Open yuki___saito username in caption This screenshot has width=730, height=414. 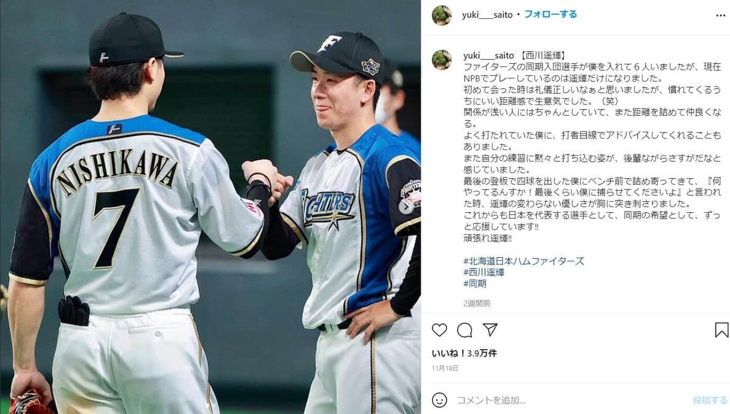[488, 55]
